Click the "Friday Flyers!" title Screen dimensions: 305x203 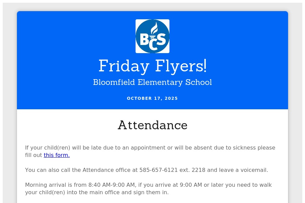152,66
